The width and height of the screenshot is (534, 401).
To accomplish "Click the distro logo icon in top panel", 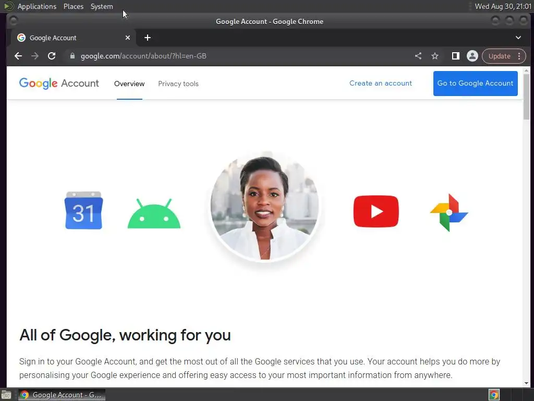I will (8, 6).
